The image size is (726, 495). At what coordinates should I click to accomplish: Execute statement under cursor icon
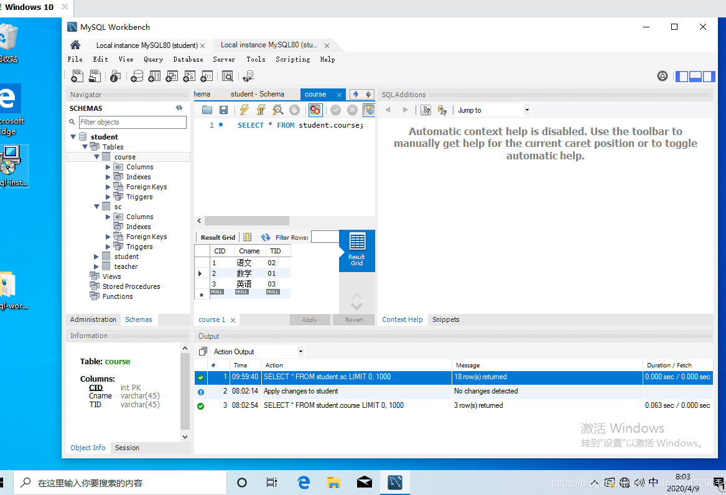point(261,110)
